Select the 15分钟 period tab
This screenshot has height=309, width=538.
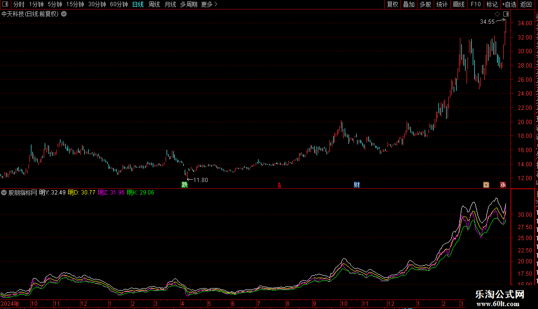75,4
